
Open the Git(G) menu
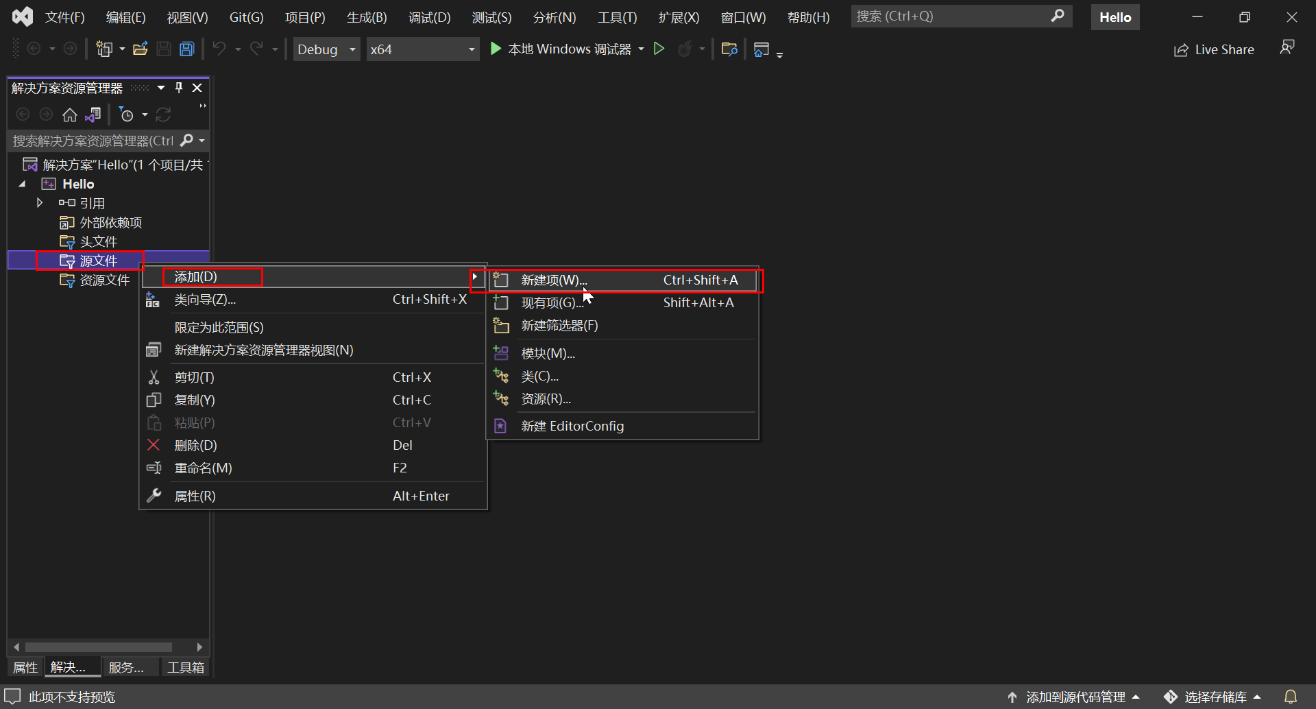[x=246, y=17]
